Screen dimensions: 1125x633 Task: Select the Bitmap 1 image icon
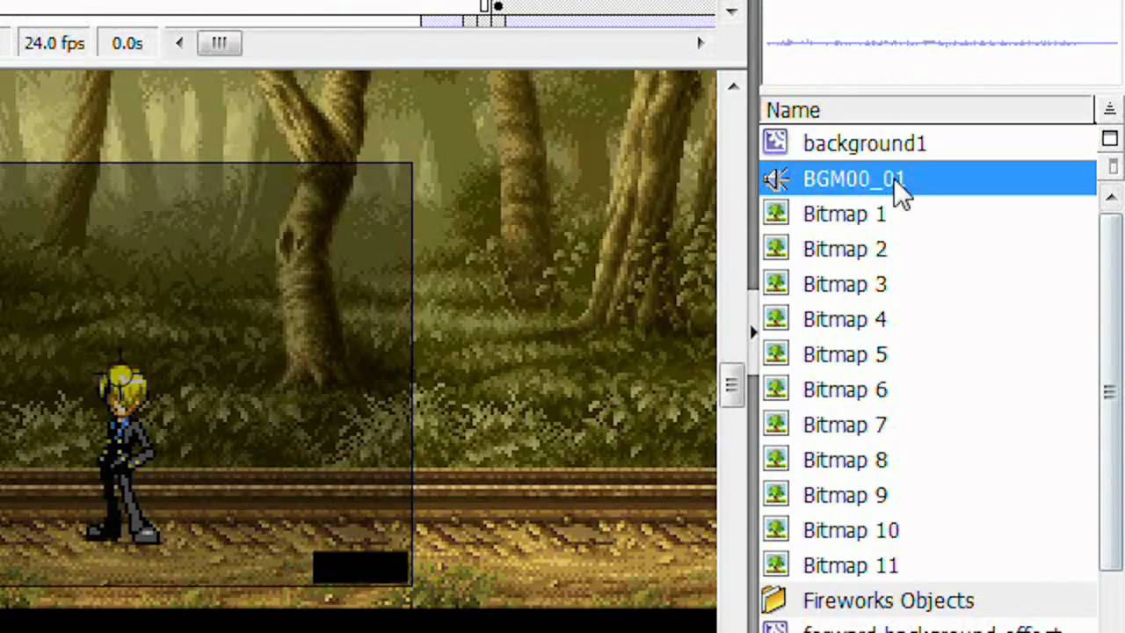tap(775, 214)
